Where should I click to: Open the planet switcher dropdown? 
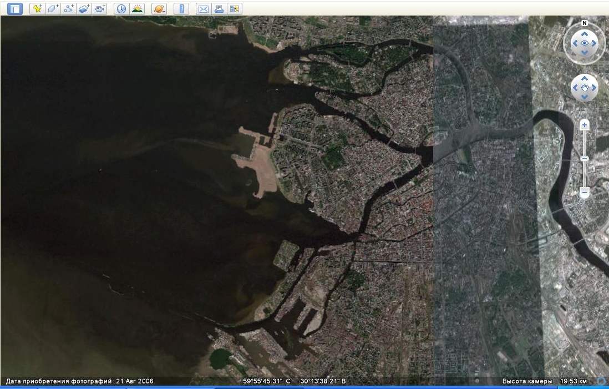159,9
